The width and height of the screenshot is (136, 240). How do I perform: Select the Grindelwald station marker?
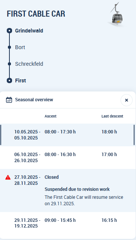click(x=9, y=31)
